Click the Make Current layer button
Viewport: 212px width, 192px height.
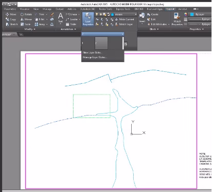tap(125, 20)
